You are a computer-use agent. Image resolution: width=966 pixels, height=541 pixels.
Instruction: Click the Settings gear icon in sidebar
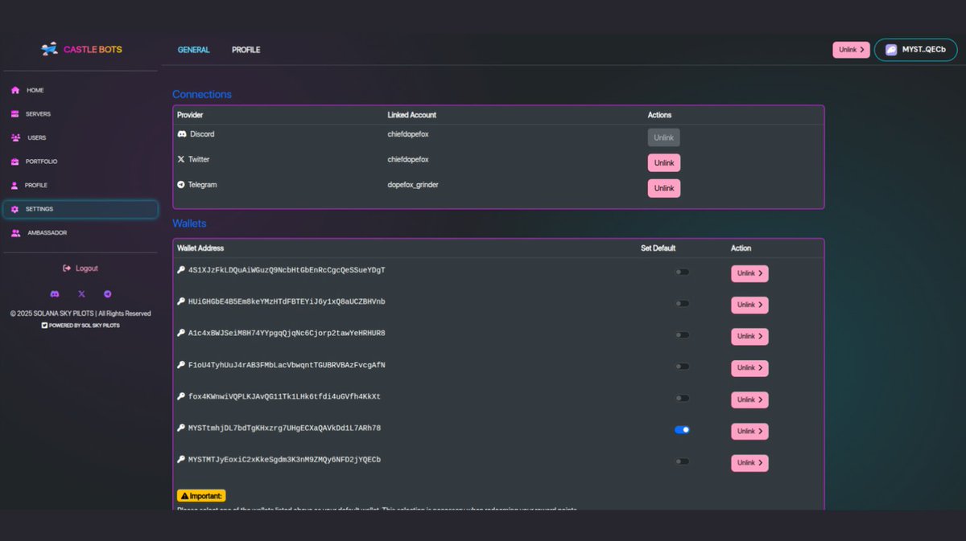[x=15, y=209]
